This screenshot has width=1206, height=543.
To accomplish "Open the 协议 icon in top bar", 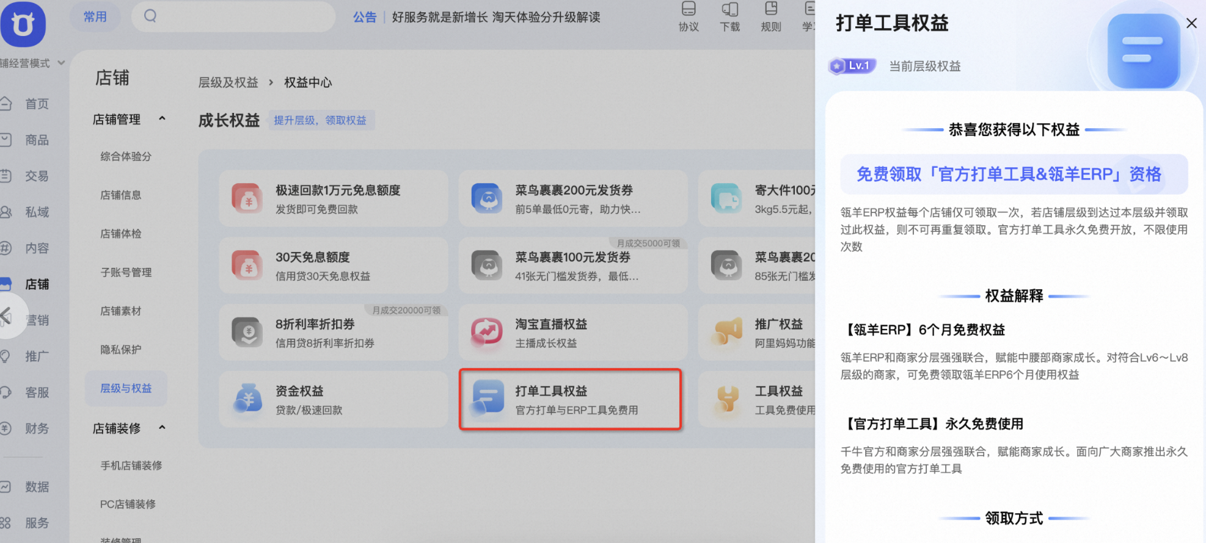I will coord(689,9).
